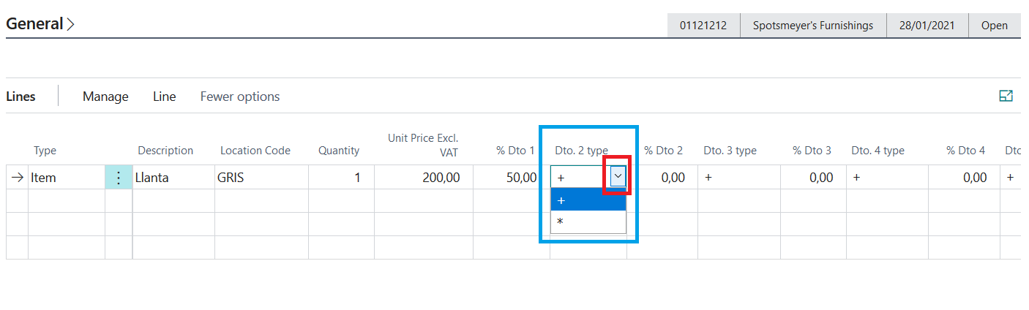1029x310 pixels.
Task: Click the Type cell showing Item
Action: (x=66, y=178)
